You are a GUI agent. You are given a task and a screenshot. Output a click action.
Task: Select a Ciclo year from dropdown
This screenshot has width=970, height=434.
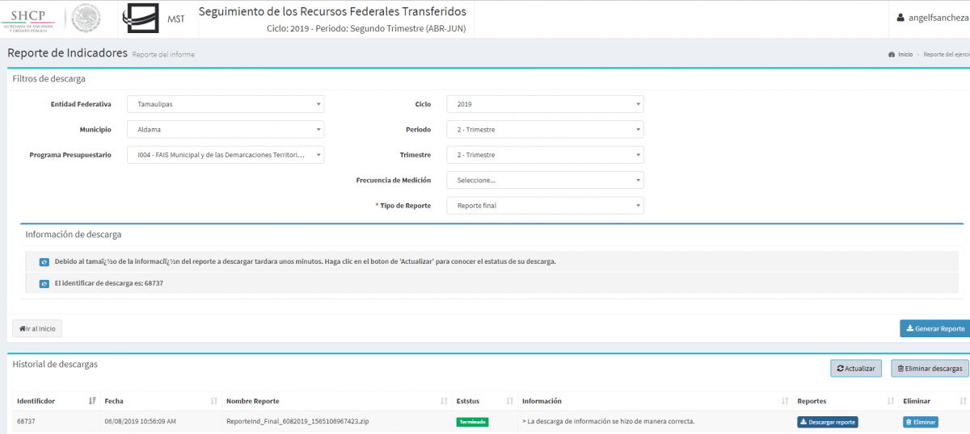click(545, 104)
